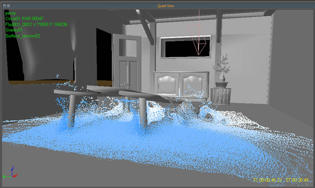
Task: Click the single-pane layout icon in the title bar
Action: [5, 6]
